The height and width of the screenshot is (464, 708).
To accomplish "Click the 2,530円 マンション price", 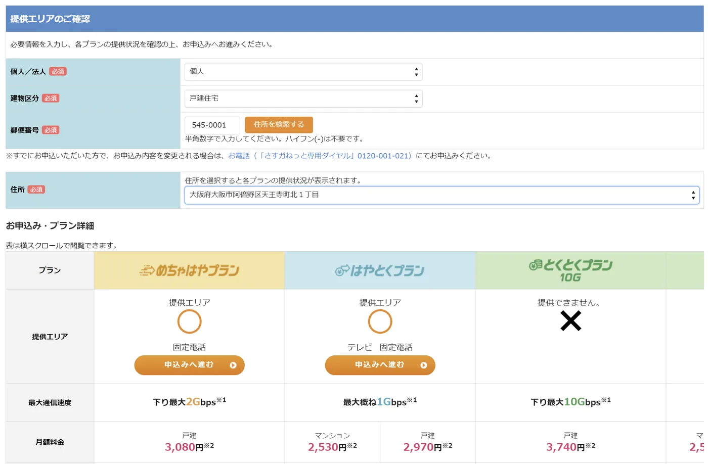I will (x=332, y=447).
